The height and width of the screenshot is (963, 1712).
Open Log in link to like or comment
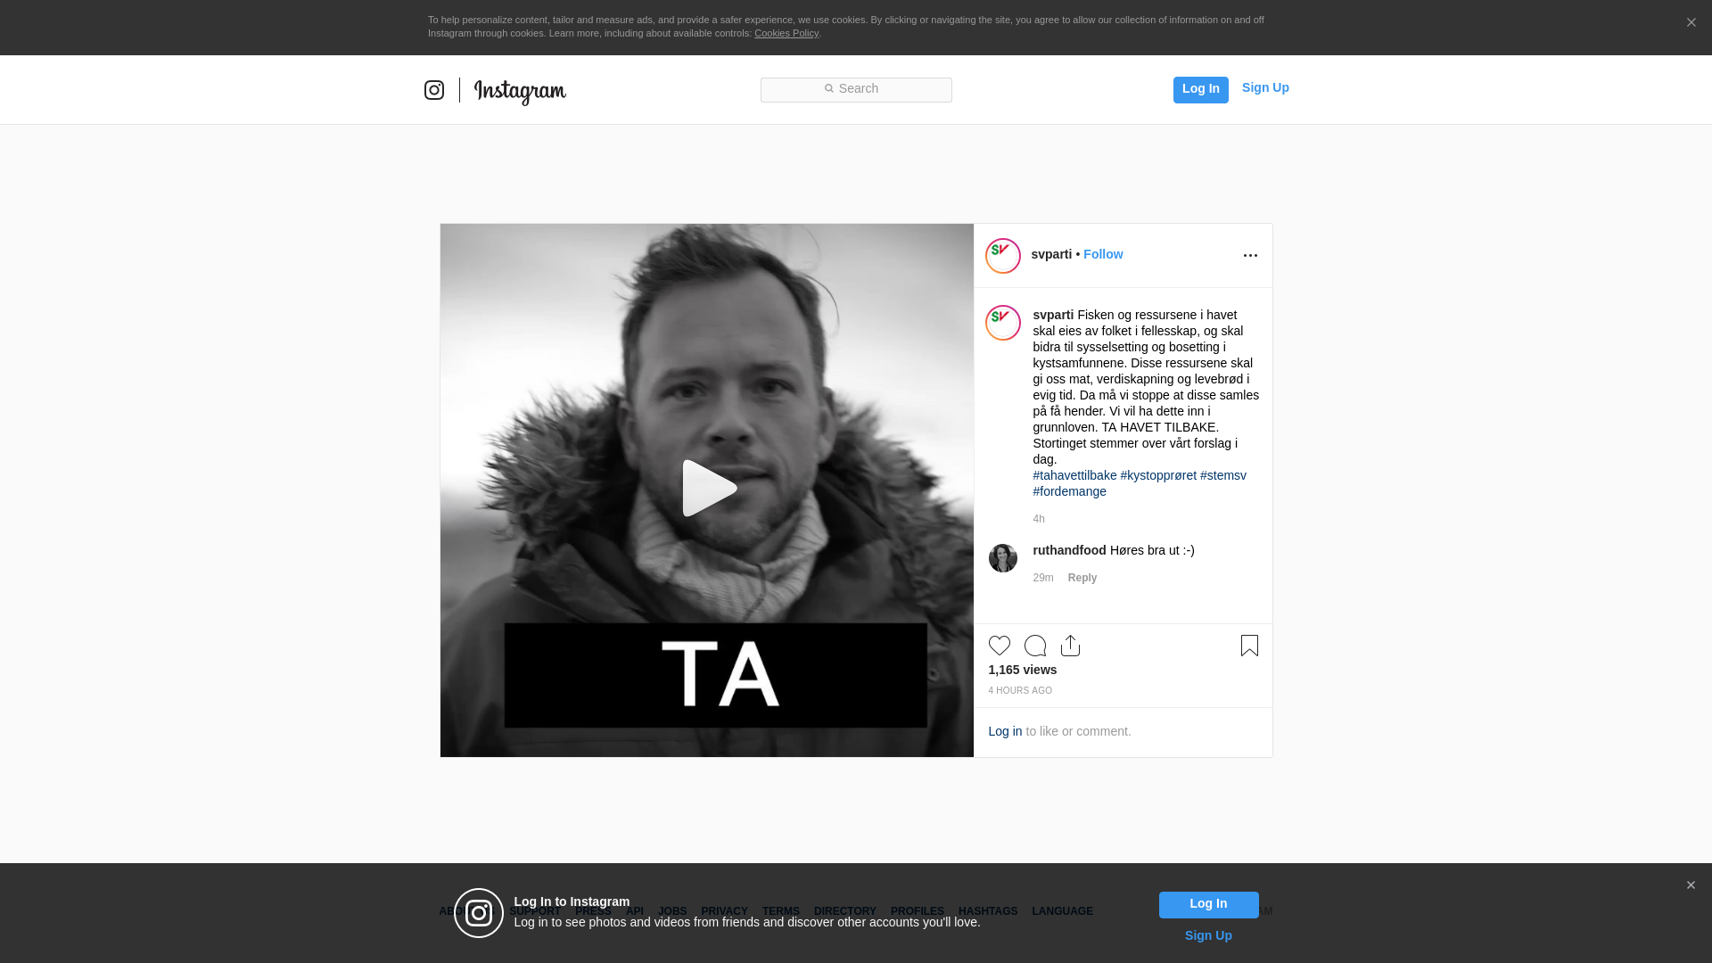[1005, 731]
